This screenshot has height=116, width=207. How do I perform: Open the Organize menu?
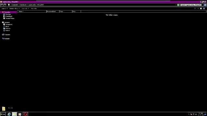4,8
